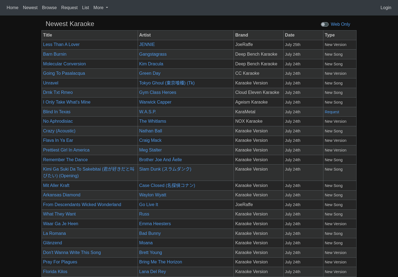The width and height of the screenshot is (398, 277).
Task: Open song Mit Aller Kraft
Action: (56, 185)
